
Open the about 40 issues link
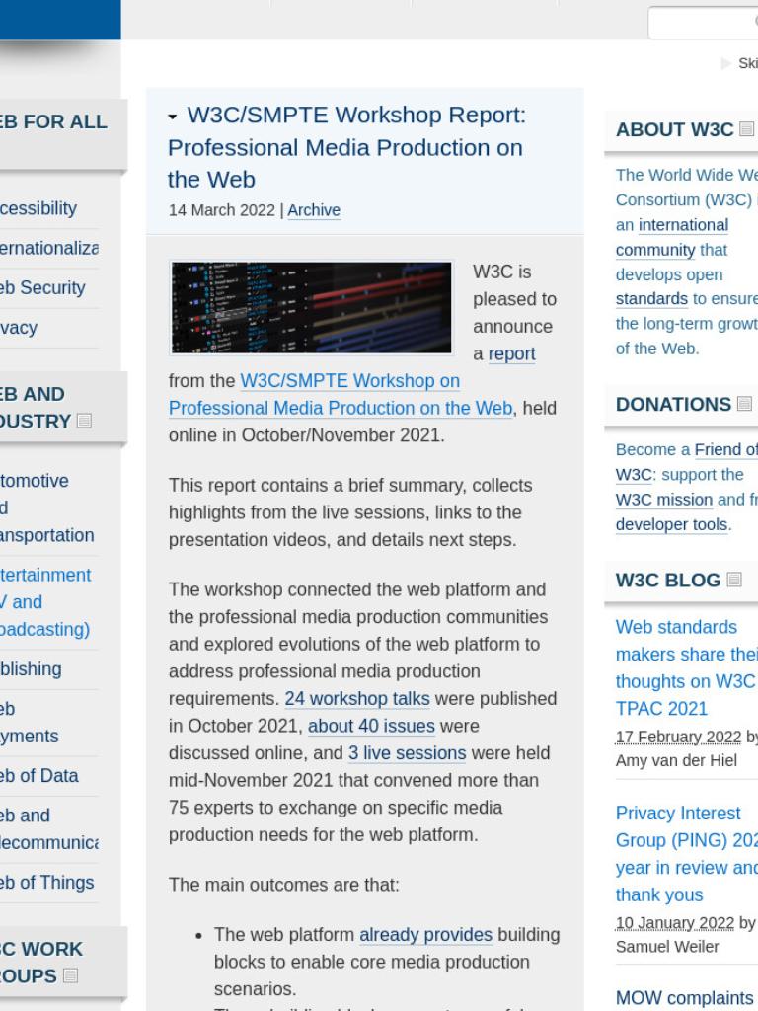(x=371, y=726)
